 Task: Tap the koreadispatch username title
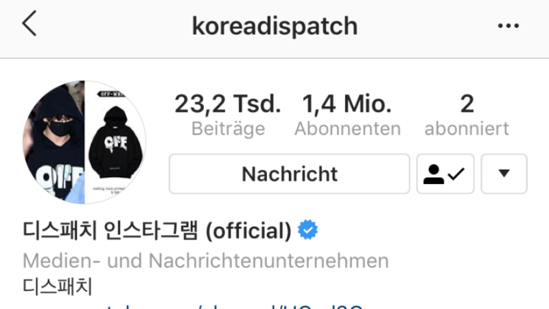click(x=275, y=26)
